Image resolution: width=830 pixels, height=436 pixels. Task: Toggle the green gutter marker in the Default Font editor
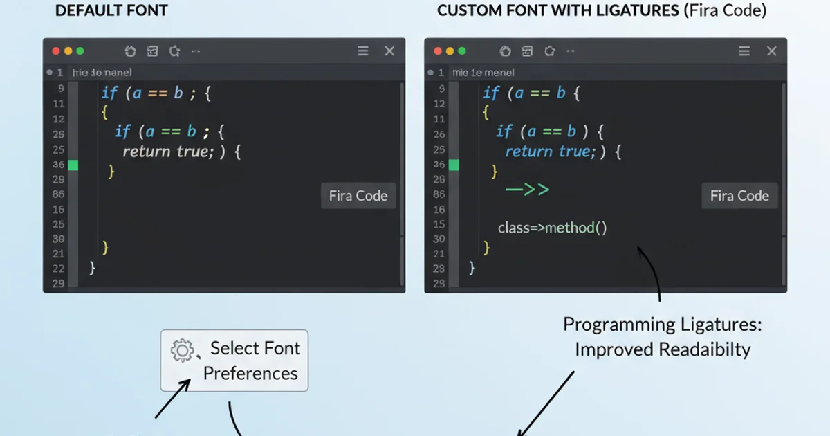[73, 165]
